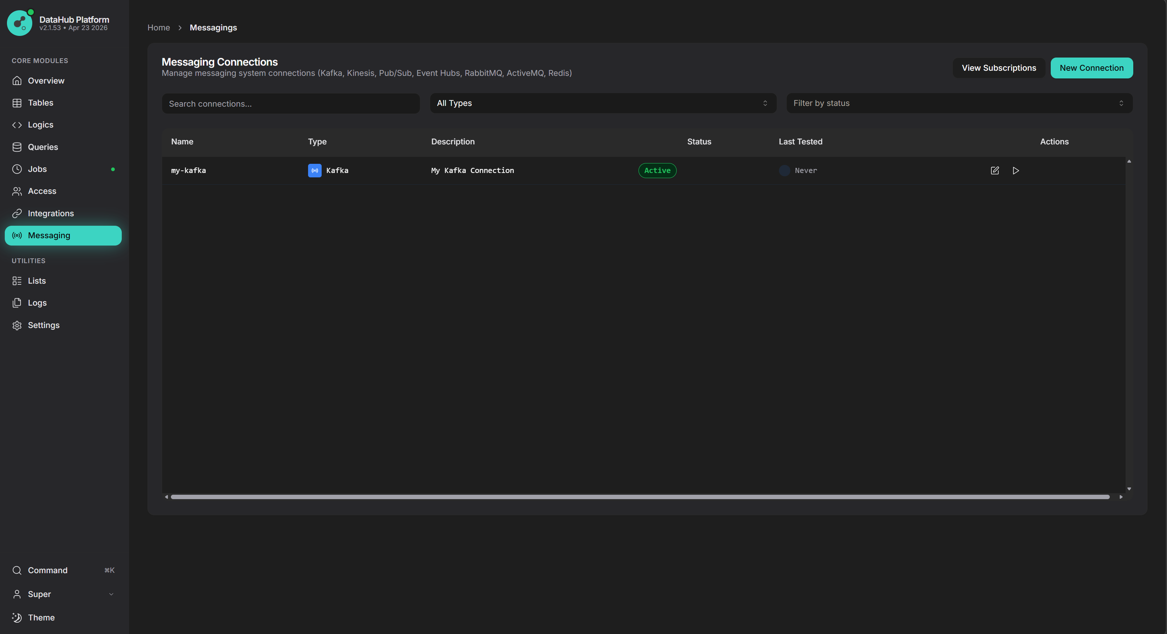
Task: Open Access via its users icon
Action: (17, 191)
